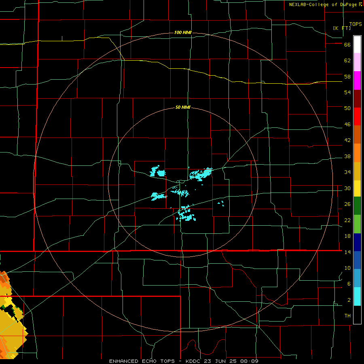364x364 pixels.
Task: Click the legend value "62"
Action: pos(347,61)
